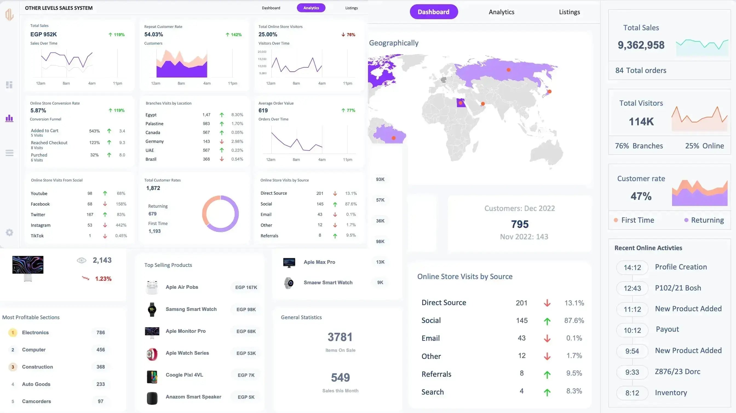Click the purple Dashboard button

point(433,12)
